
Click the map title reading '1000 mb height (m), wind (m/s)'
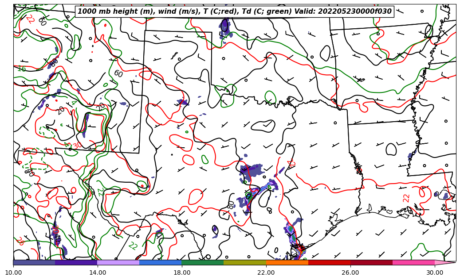234,12
